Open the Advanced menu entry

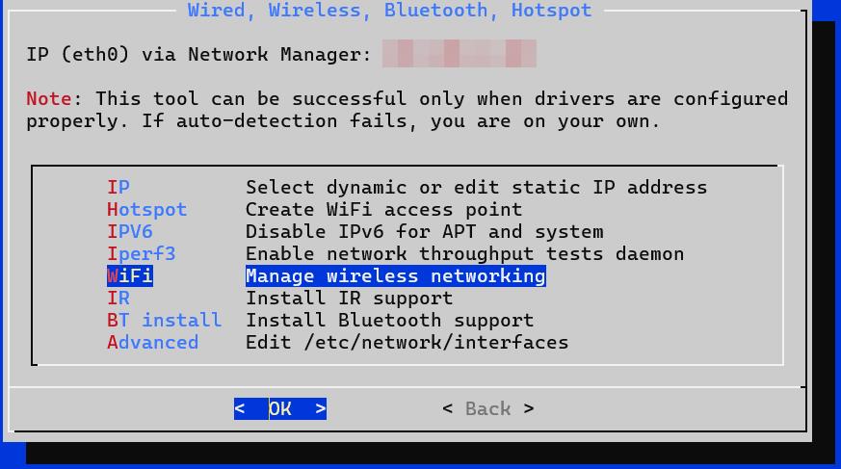tap(153, 342)
